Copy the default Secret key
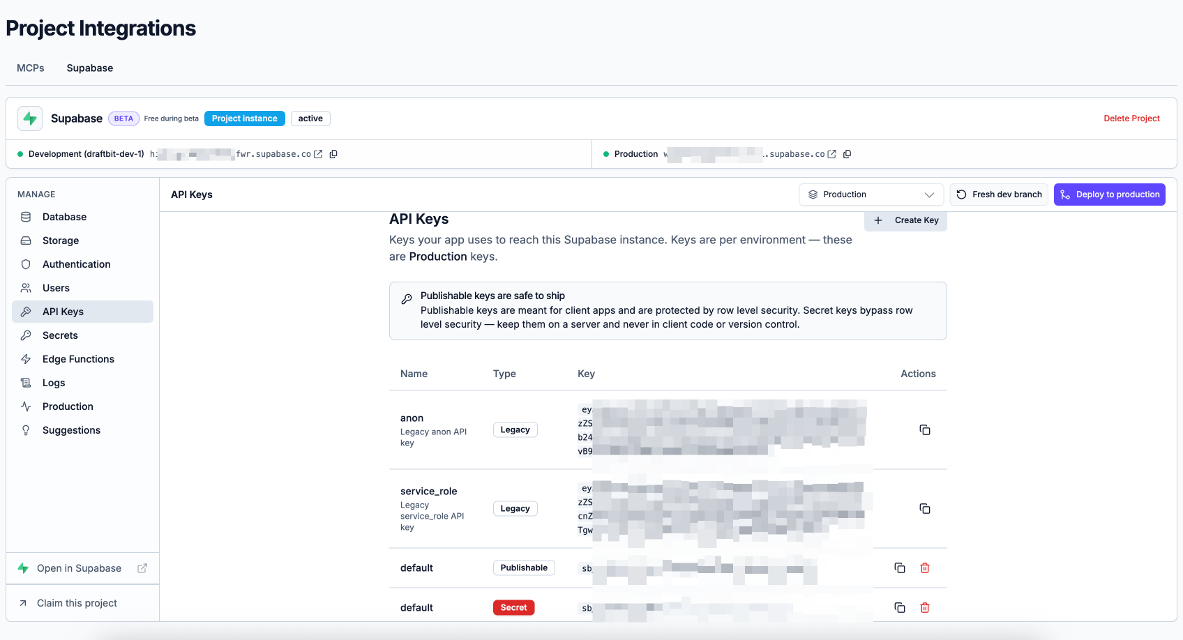The image size is (1183, 640). (x=900, y=608)
